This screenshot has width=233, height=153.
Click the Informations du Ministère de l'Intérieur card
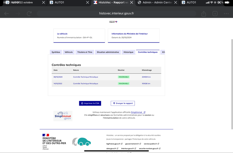[x=134, y=36]
